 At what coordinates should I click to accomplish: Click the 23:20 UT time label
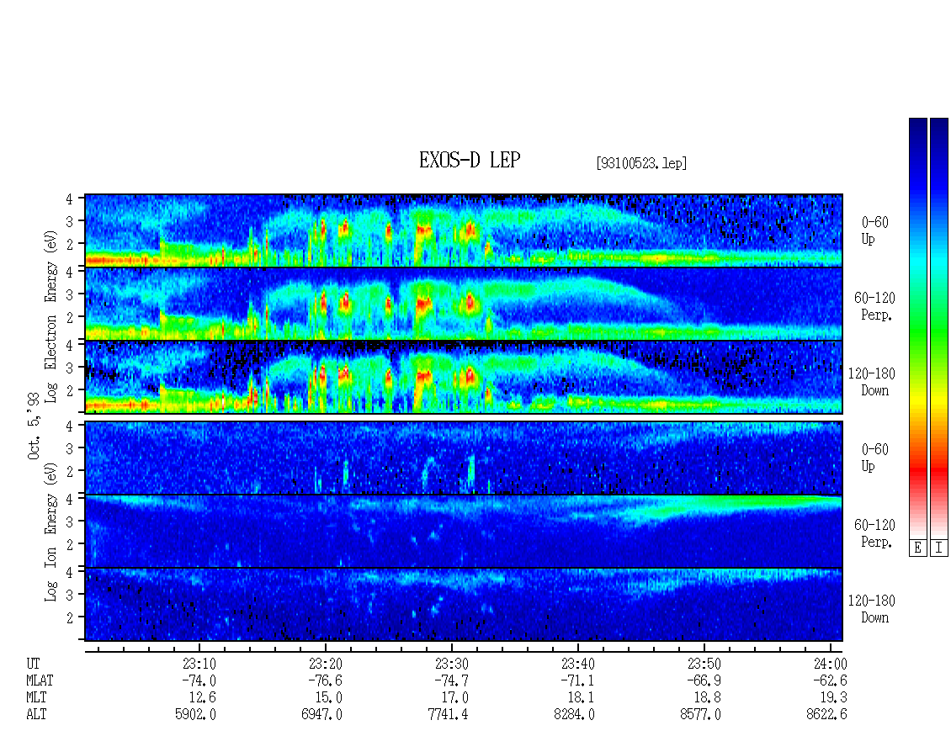pyautogui.click(x=326, y=664)
